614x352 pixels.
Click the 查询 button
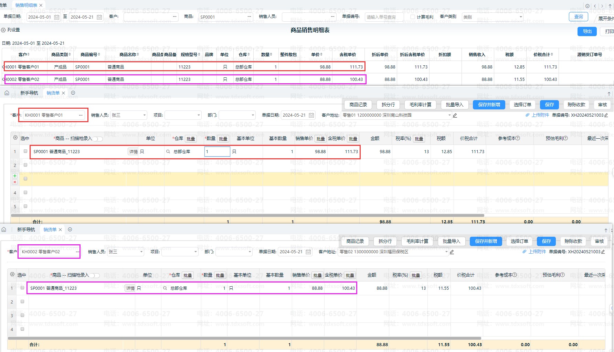[x=578, y=17]
